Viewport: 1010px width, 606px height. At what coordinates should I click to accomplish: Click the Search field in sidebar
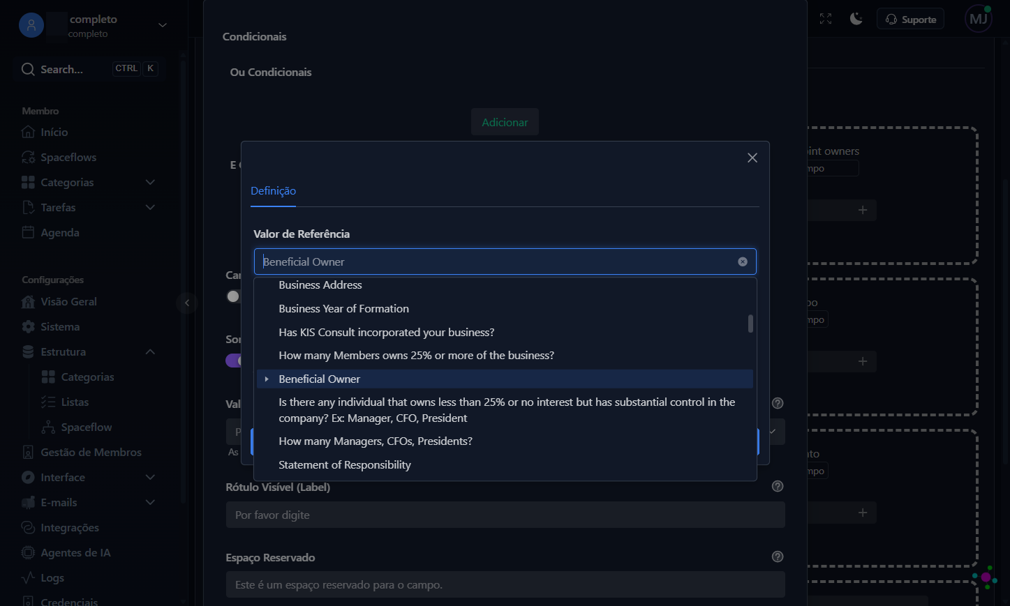(89, 69)
